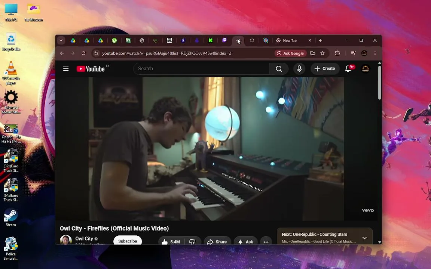Click Next: OneRepublic - Counting Stars text
This screenshot has width=431, height=269.
tap(314, 234)
